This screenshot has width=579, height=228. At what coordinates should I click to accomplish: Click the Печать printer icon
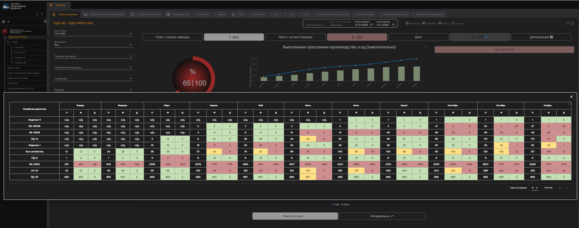(x=440, y=23)
